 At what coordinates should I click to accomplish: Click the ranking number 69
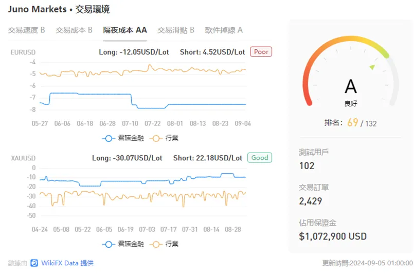click(x=352, y=122)
